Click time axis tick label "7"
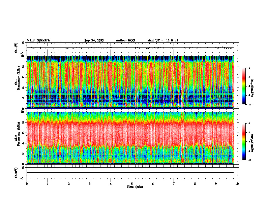 174,184
